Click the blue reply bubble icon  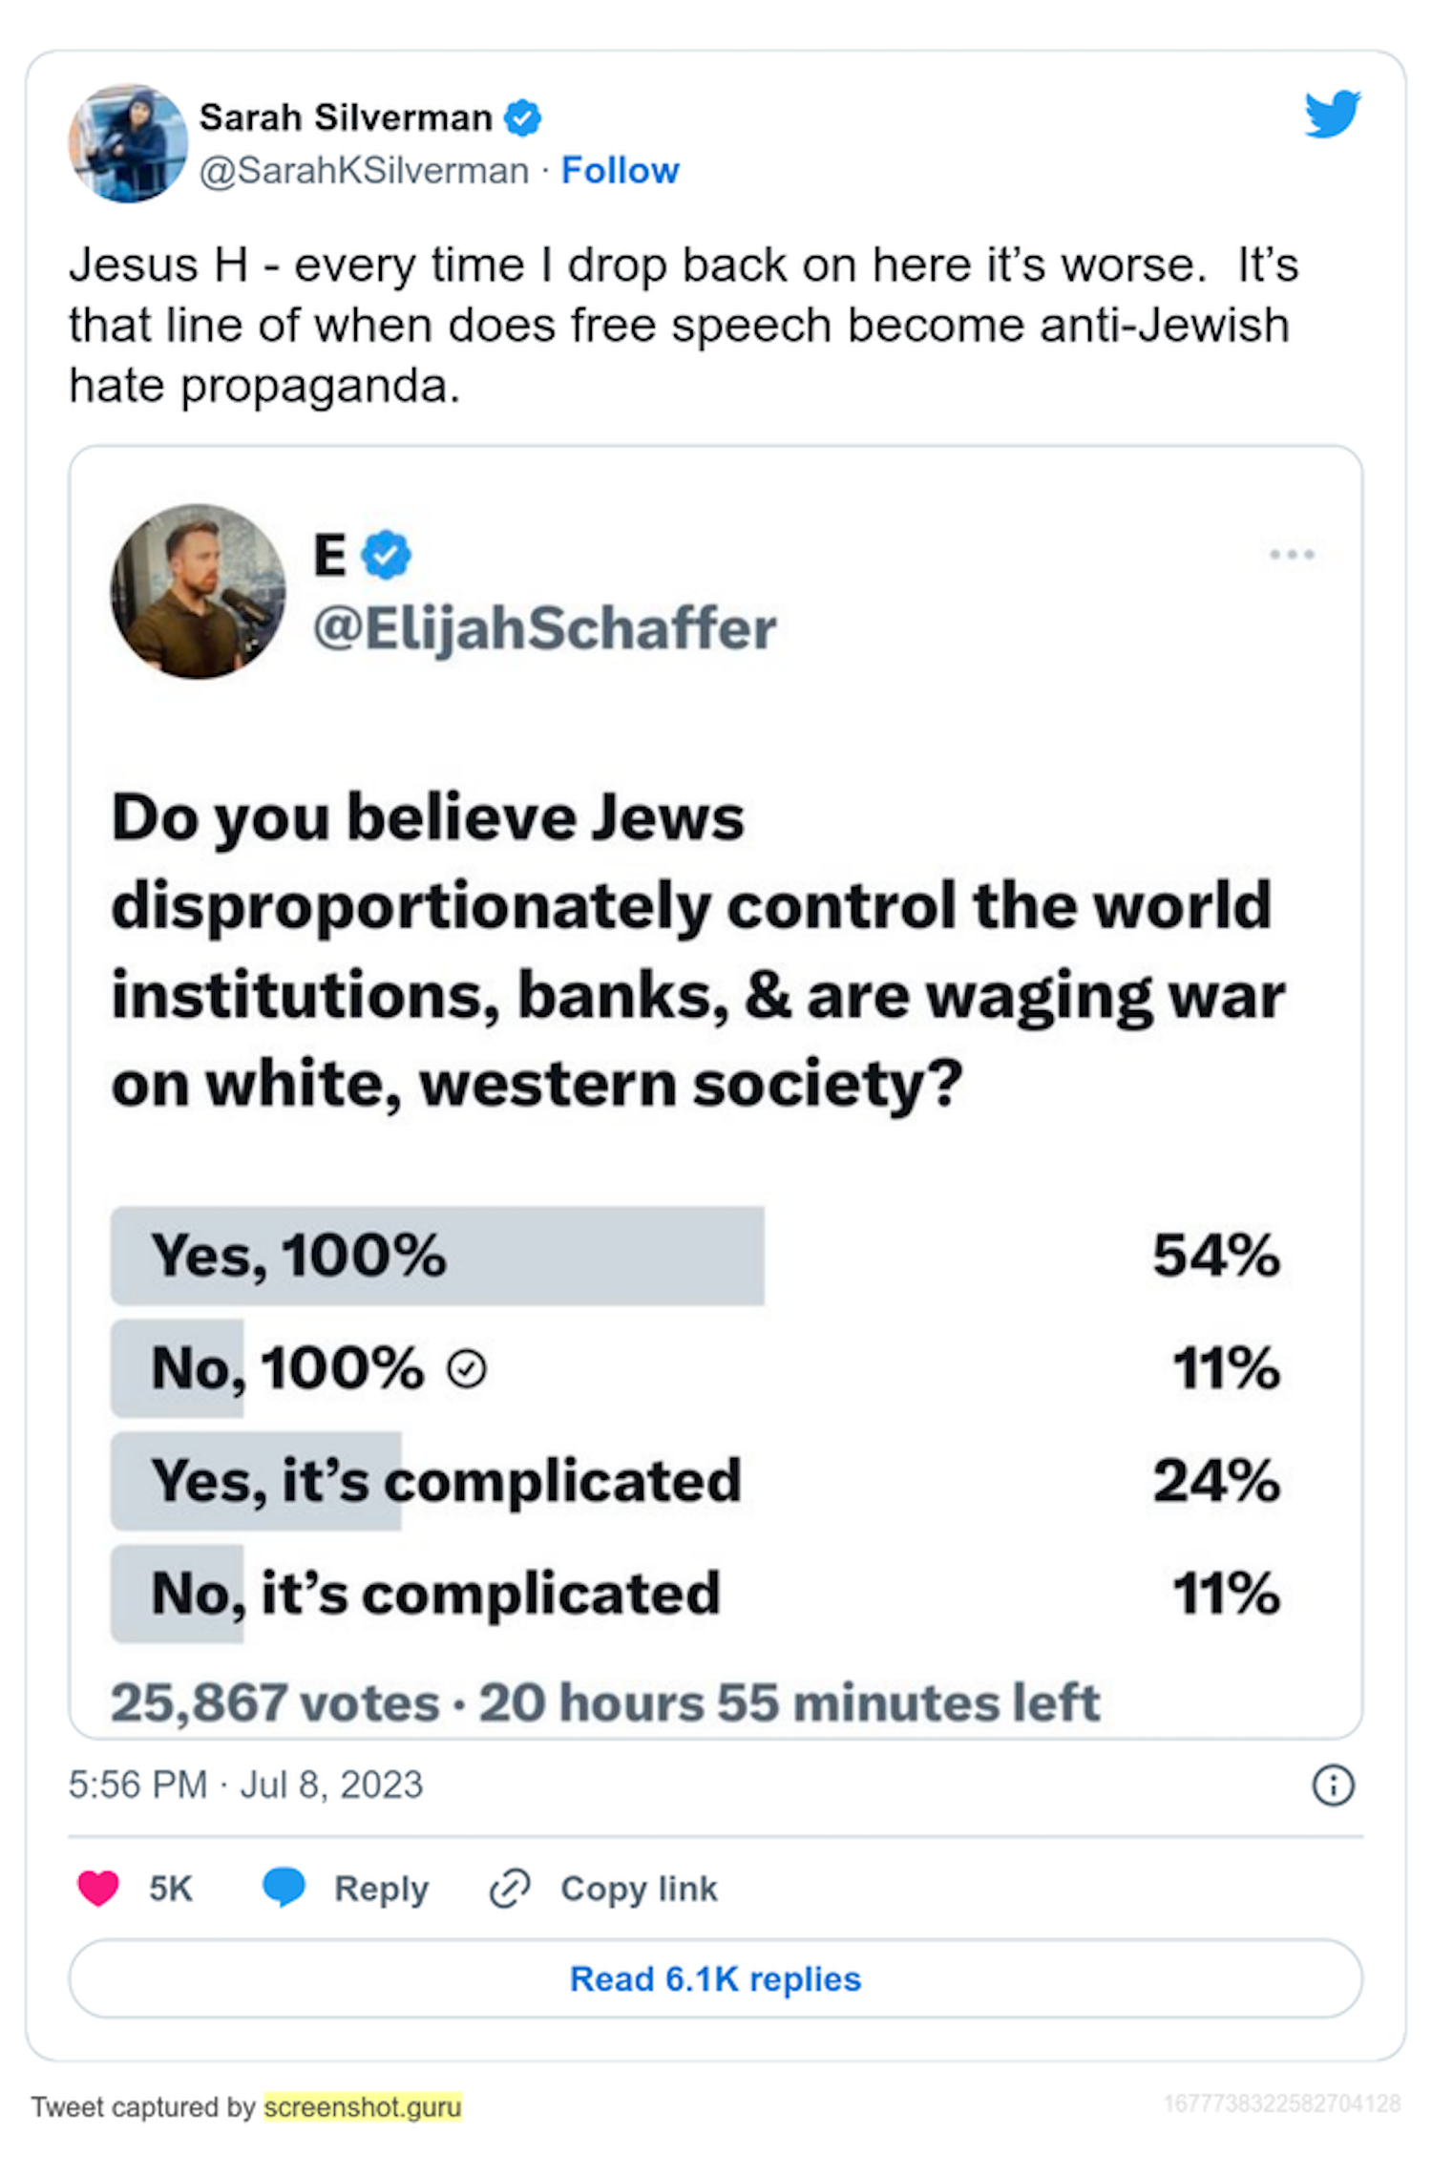pos(284,1888)
